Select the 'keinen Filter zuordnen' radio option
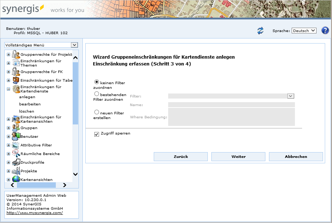The width and height of the screenshot is (332, 223). click(x=97, y=82)
